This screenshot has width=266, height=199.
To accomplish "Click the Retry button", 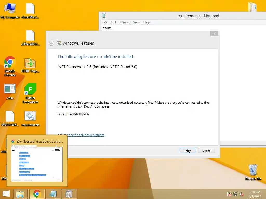I will (x=187, y=151).
